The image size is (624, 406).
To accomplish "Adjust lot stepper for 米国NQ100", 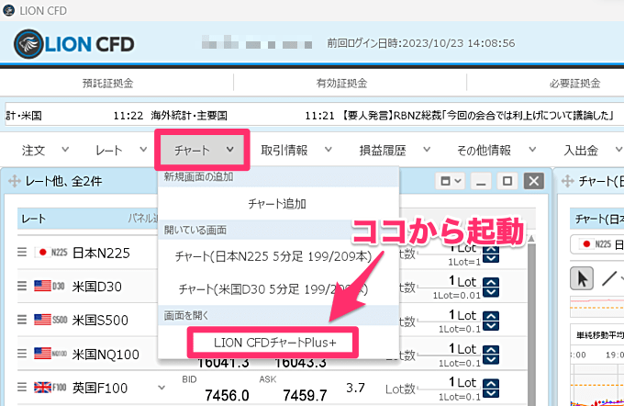I will (x=491, y=355).
